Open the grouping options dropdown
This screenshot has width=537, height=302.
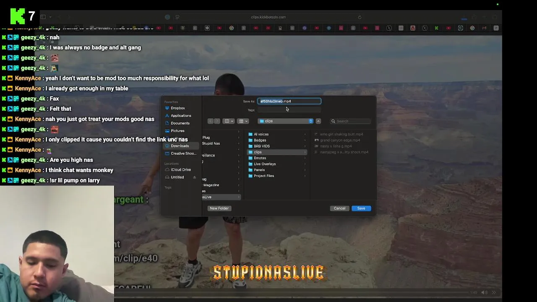pos(243,121)
